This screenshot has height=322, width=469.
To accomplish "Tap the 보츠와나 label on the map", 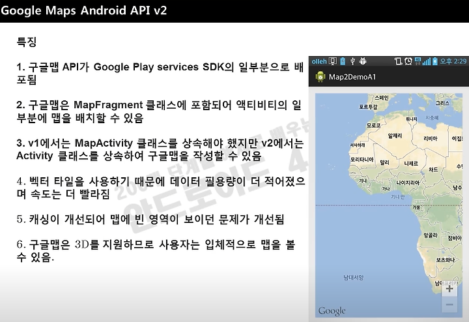I will coord(446,260).
